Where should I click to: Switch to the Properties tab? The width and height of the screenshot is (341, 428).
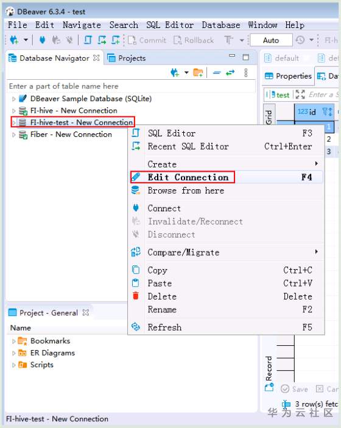click(288, 76)
